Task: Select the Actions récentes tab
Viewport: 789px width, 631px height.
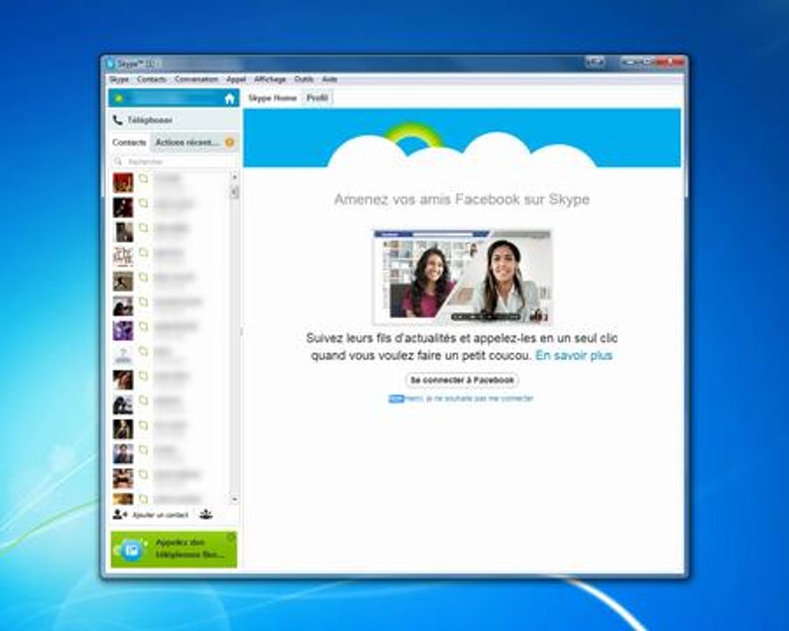Action: tap(194, 142)
